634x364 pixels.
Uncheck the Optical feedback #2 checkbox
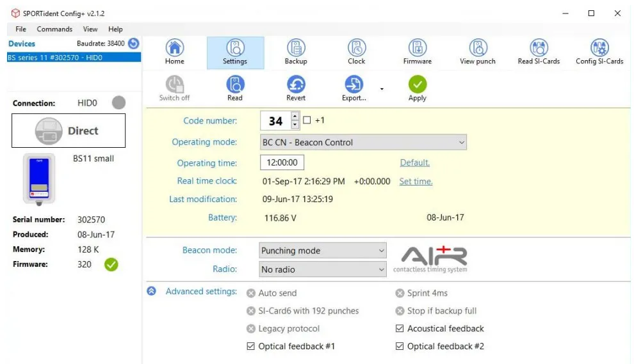coord(400,346)
